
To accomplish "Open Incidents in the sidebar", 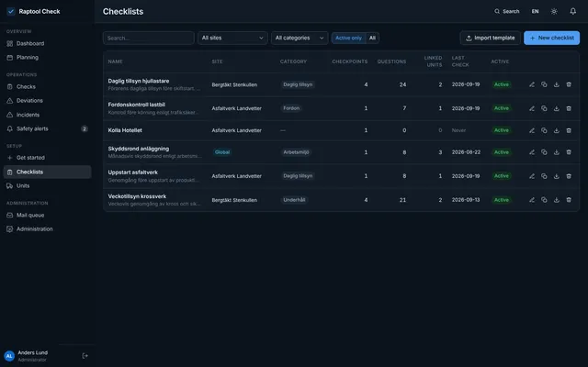I will (47, 115).
